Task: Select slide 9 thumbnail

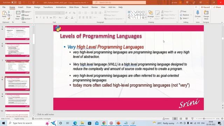Action: [x=17, y=100]
